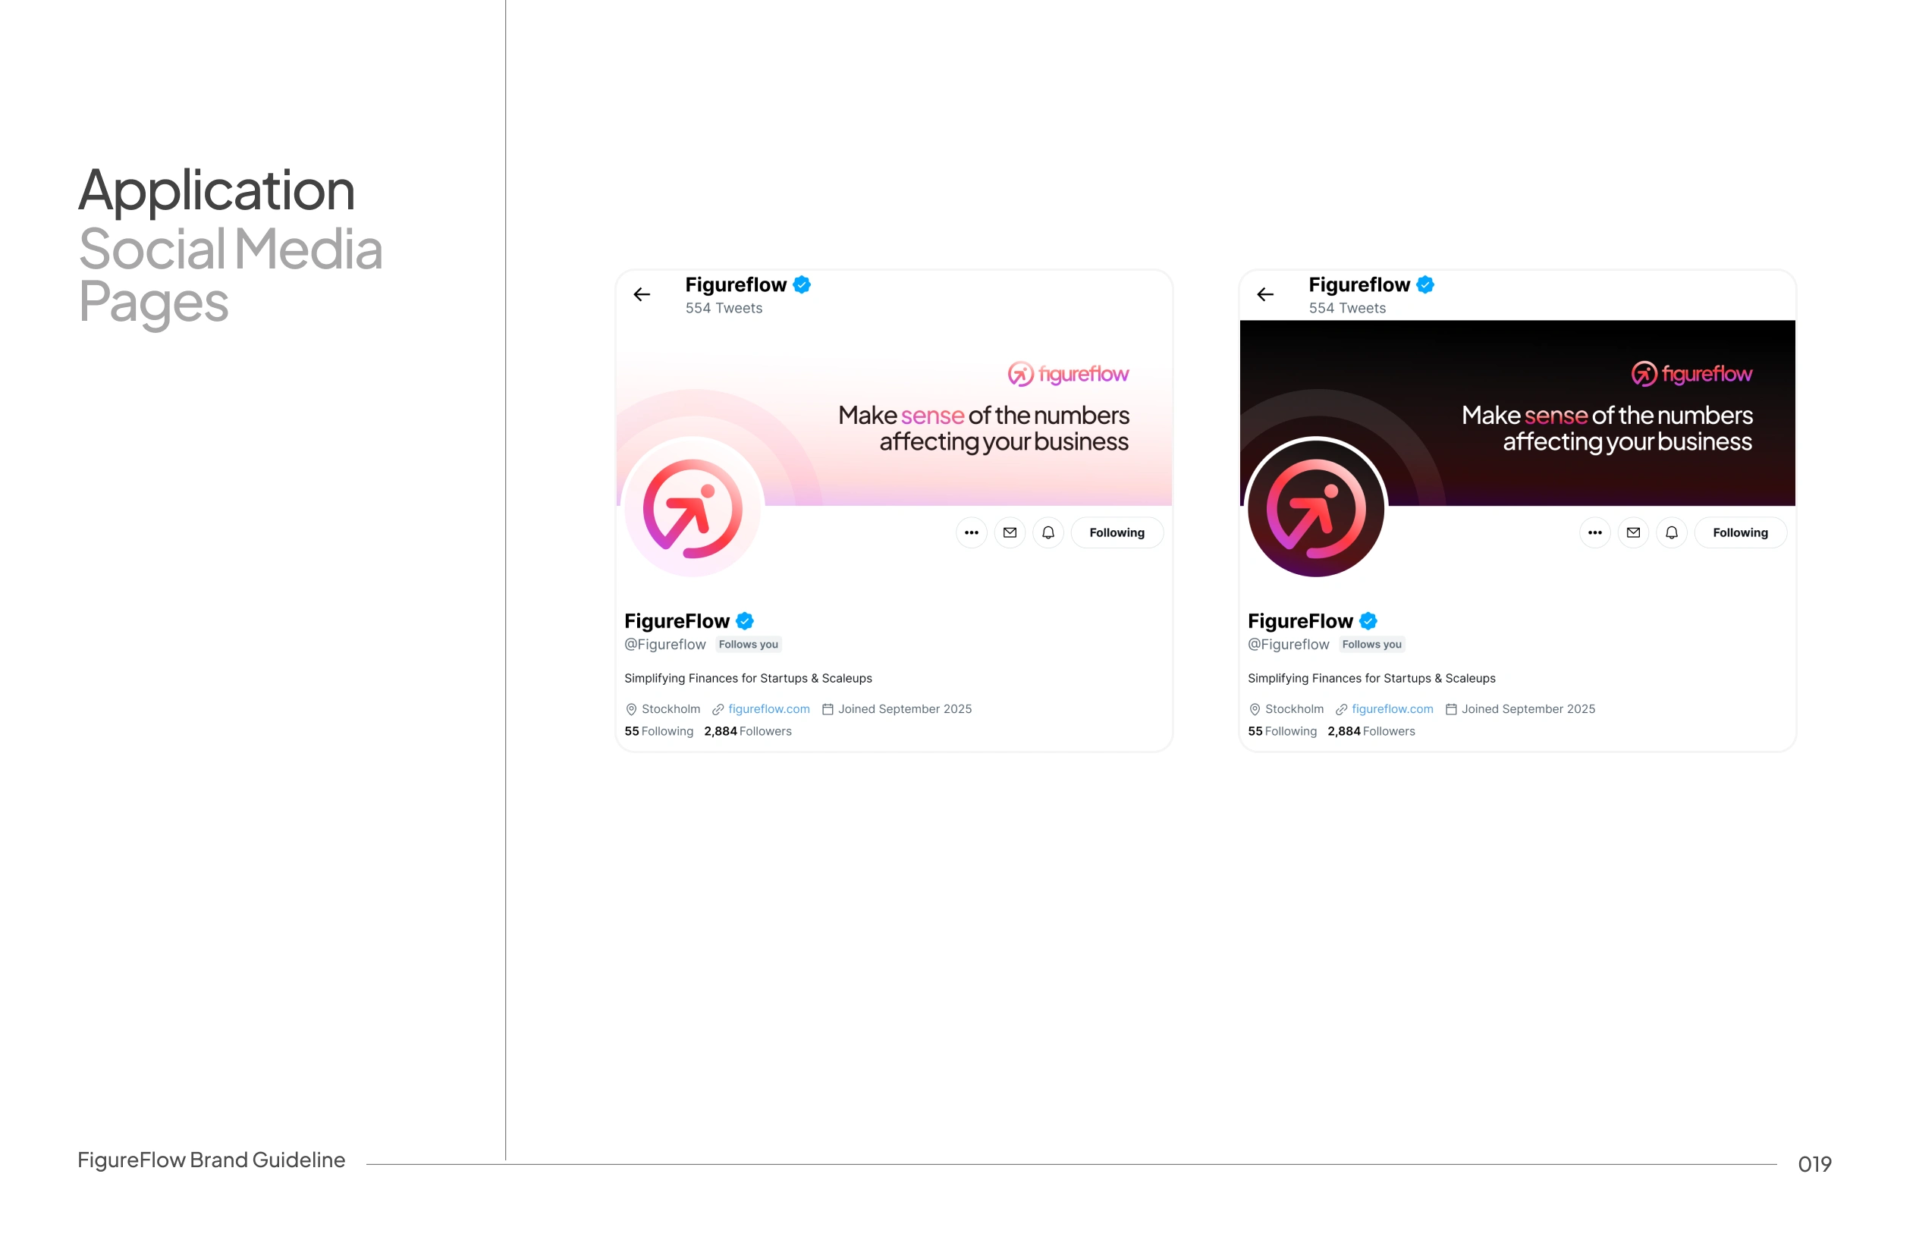Click verified badge beside light card header name
The height and width of the screenshot is (1240, 1916).
pos(802,285)
